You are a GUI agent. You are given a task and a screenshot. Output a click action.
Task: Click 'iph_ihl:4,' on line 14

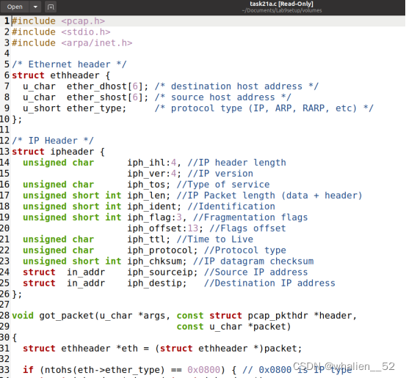coord(153,163)
